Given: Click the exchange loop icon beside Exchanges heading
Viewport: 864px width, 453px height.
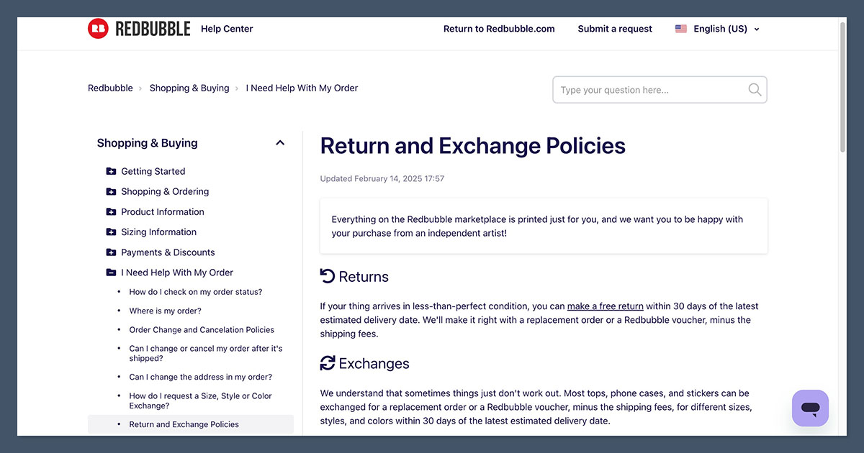Looking at the screenshot, I should (328, 363).
